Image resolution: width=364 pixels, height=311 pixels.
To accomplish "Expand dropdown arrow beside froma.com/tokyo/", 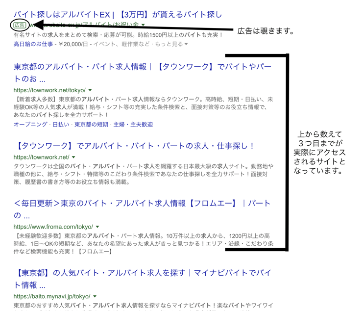I will point(97,227).
